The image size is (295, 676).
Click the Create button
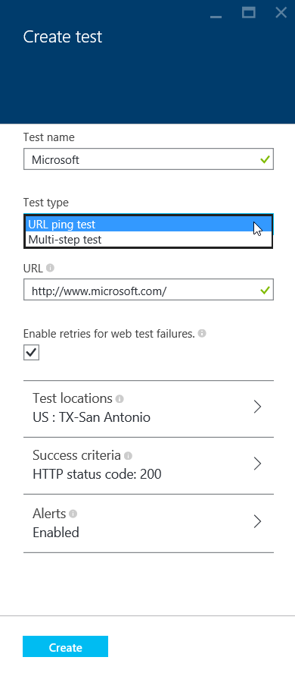pyautogui.click(x=65, y=646)
